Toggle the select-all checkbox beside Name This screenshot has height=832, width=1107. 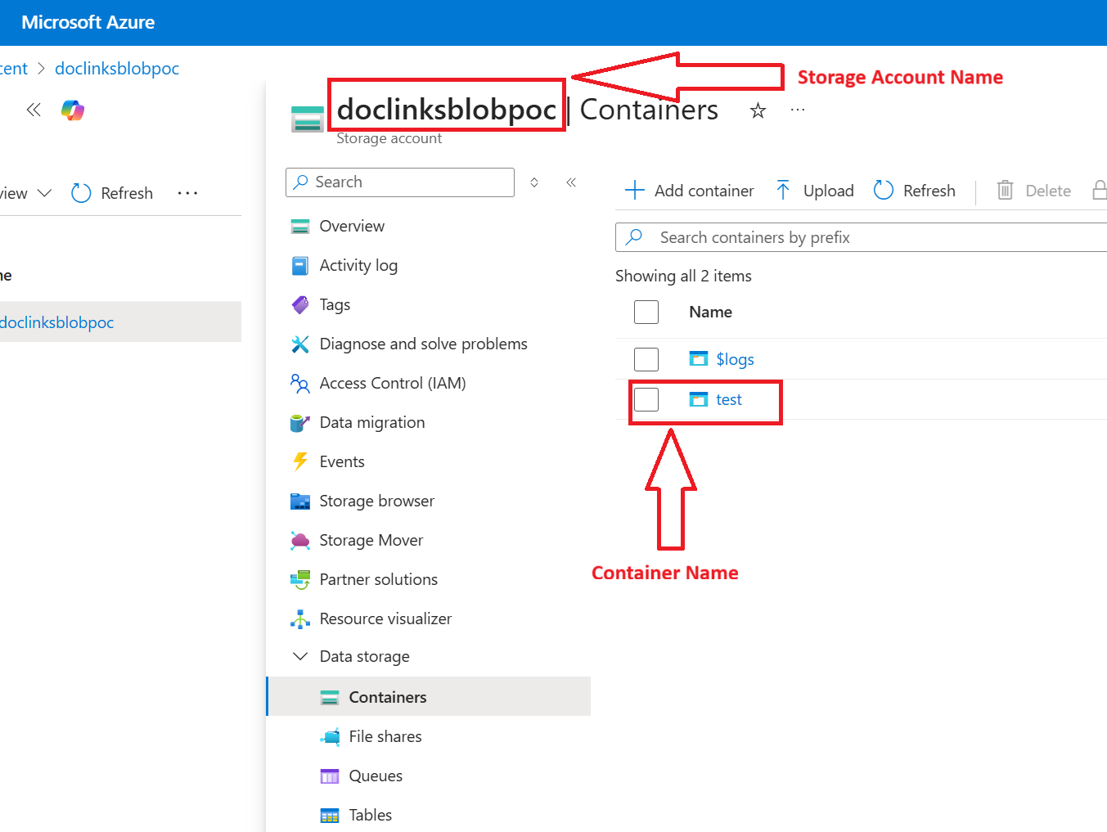(646, 312)
